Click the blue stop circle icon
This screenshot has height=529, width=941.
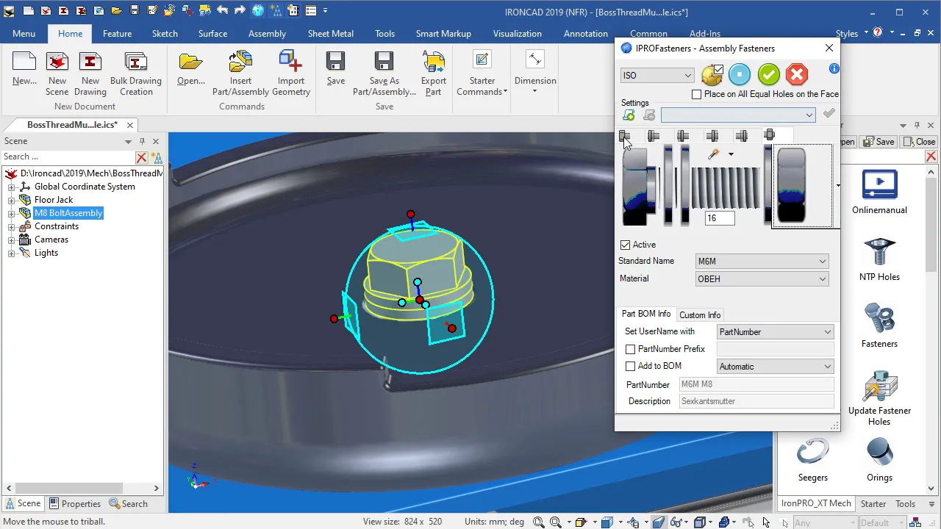click(x=740, y=74)
